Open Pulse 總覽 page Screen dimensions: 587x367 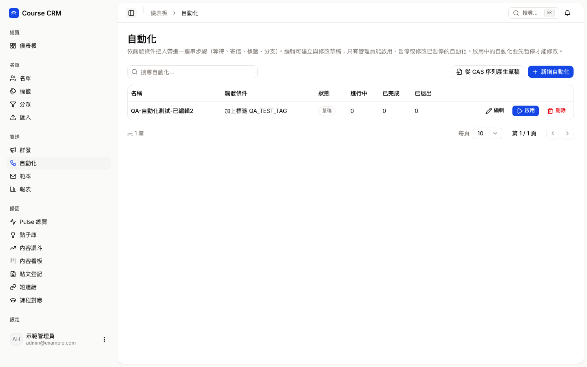(59, 222)
